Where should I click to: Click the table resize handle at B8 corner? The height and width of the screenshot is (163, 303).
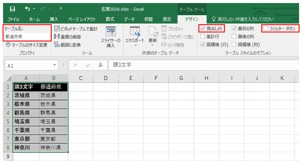(68, 152)
